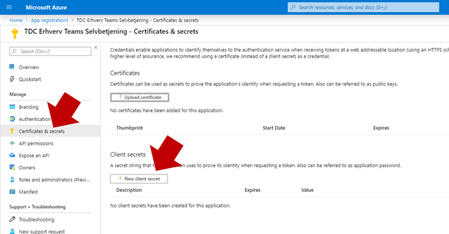The height and width of the screenshot is (234, 449).
Task: Click the Thumbprint column header
Action: [129, 128]
